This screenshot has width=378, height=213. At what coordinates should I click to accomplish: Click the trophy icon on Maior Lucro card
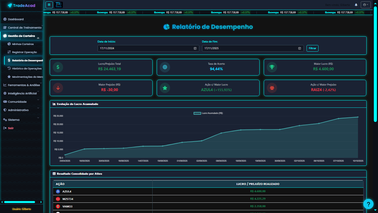coord(272,67)
